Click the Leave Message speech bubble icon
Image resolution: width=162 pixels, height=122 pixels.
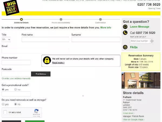pyautogui.click(x=125, y=27)
